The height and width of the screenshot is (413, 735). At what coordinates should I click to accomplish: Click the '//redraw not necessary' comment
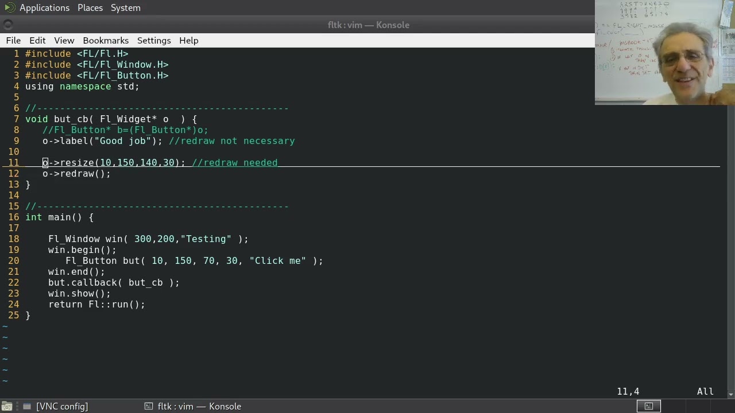pyautogui.click(x=231, y=141)
